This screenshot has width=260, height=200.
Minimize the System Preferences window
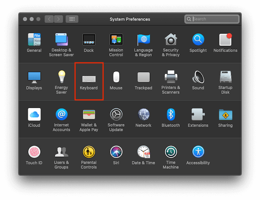tap(32, 19)
